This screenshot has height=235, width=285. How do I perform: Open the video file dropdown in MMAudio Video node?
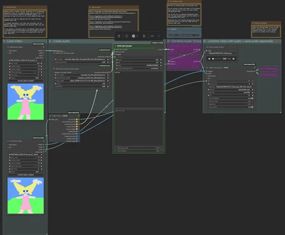[x=25, y=60]
